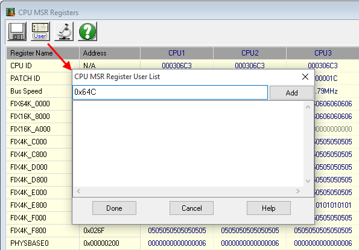Click the CPU3 column header
Screen dimensions: 359x250
click(x=323, y=53)
